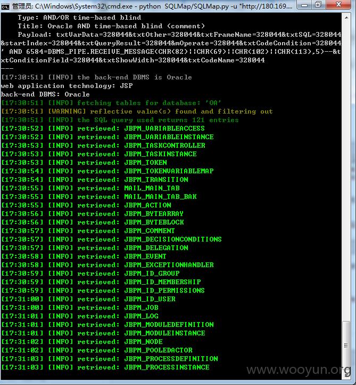Screen dimensions: 356x385
Task: Click the window title text with SQLMap command
Action: (x=152, y=6)
